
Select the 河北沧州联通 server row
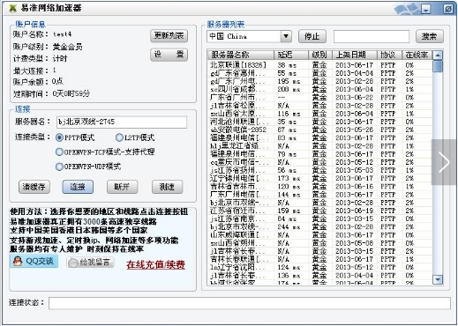click(x=320, y=122)
